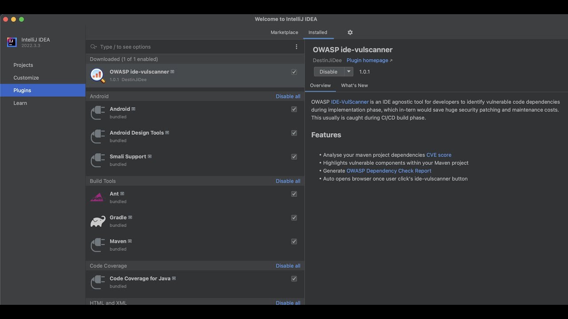Image resolution: width=568 pixels, height=319 pixels.
Task: Uncheck the Ant plugin checkbox
Action: pyautogui.click(x=294, y=194)
